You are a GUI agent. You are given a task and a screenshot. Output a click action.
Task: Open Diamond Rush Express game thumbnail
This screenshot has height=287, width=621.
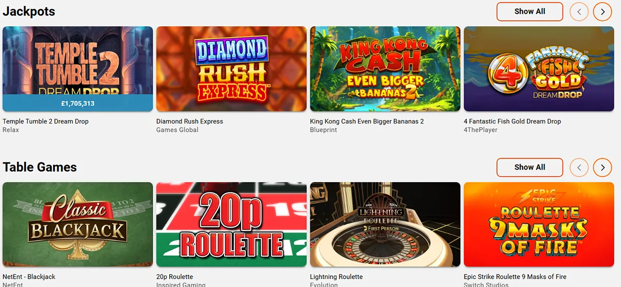click(231, 69)
